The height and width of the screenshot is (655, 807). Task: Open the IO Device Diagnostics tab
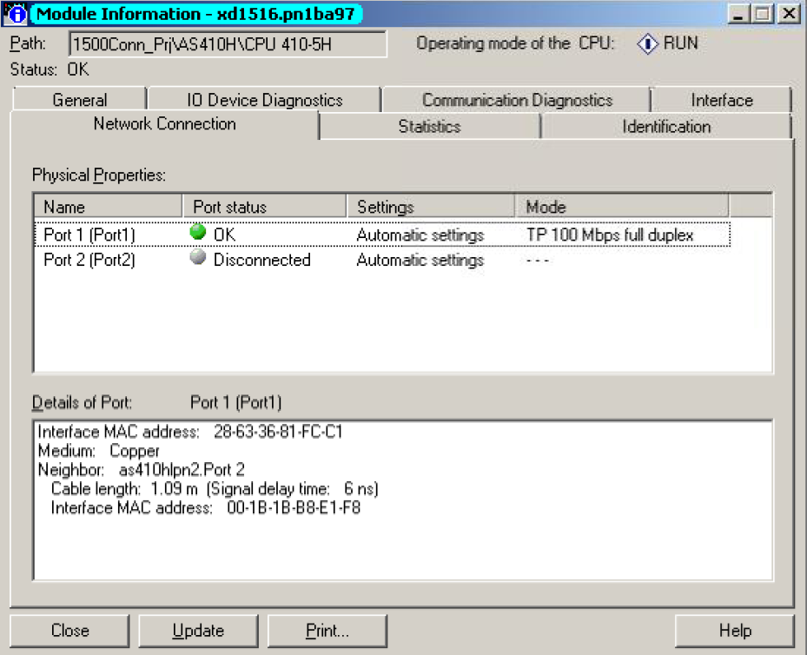pyautogui.click(x=264, y=100)
